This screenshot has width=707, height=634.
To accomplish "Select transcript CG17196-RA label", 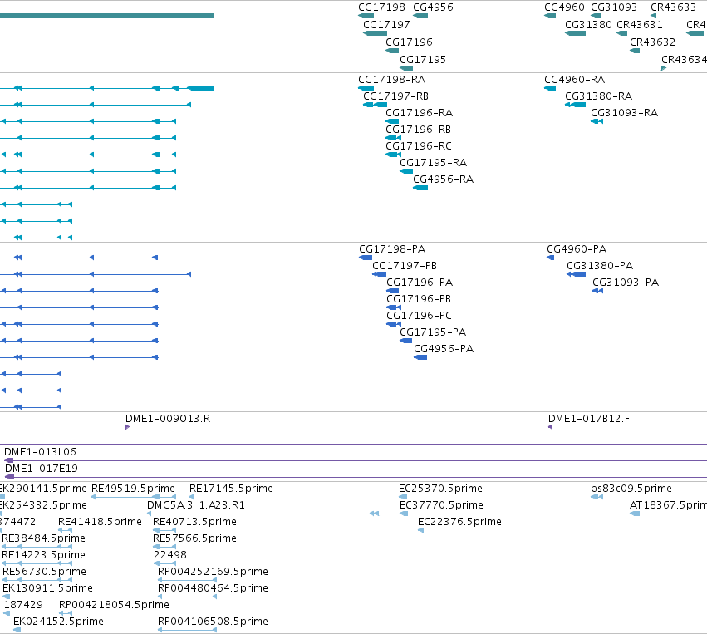I will [419, 113].
